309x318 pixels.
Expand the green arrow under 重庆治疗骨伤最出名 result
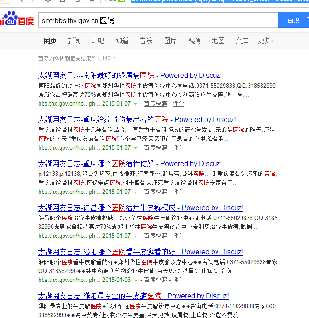click(x=136, y=148)
